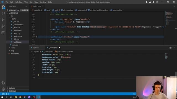The height and width of the screenshot is (99, 177).
Task: Open Figma from the taskbar
Action: 25,97
